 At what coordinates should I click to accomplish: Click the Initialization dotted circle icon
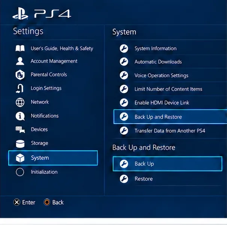click(20, 172)
